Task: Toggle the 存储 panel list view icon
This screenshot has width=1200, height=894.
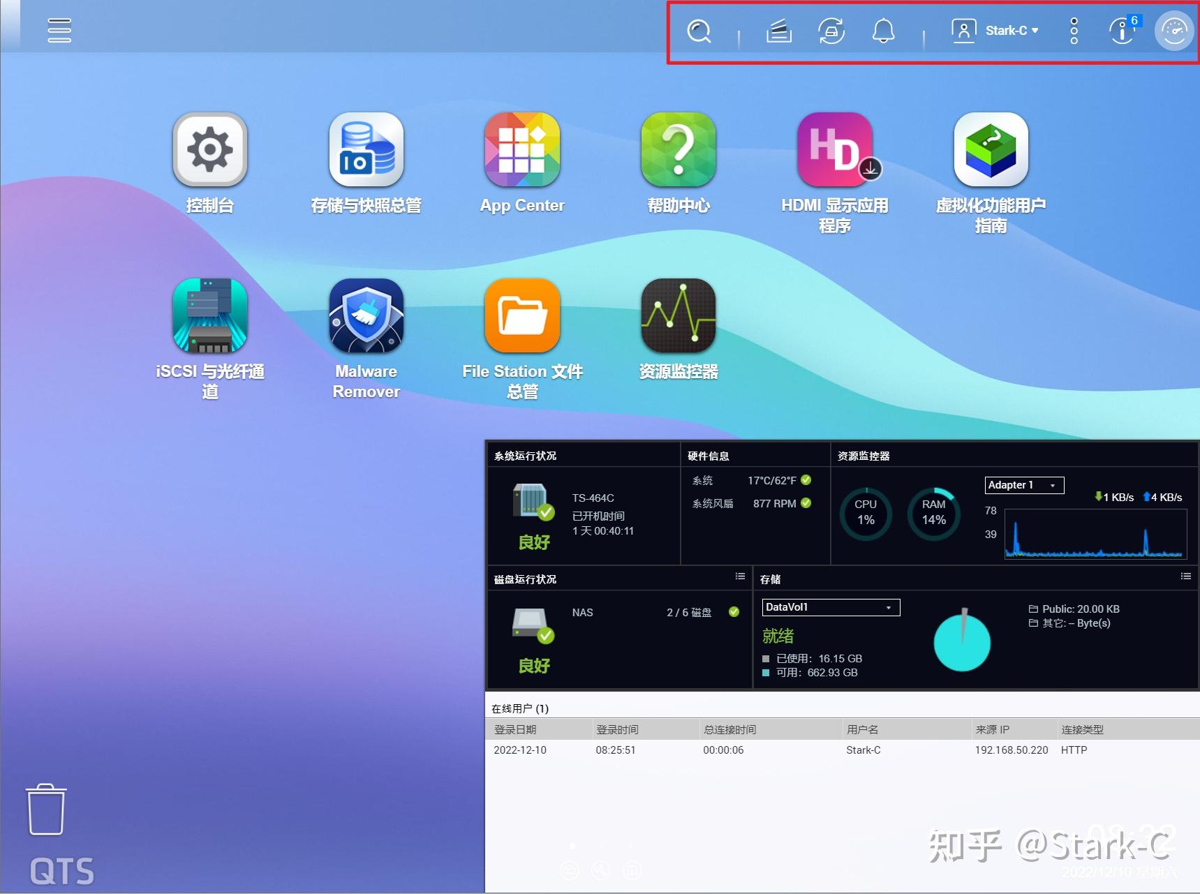Action: [x=1185, y=576]
